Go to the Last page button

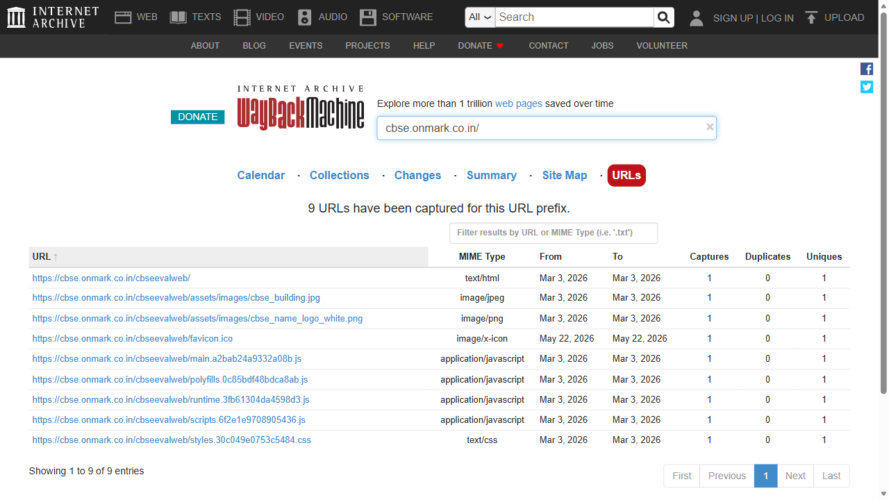tap(831, 476)
